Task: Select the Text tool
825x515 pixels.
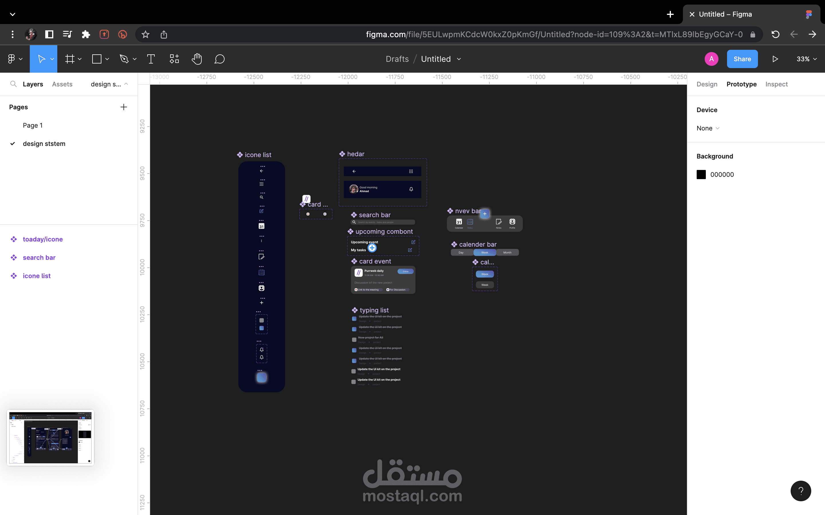Action: click(x=151, y=59)
